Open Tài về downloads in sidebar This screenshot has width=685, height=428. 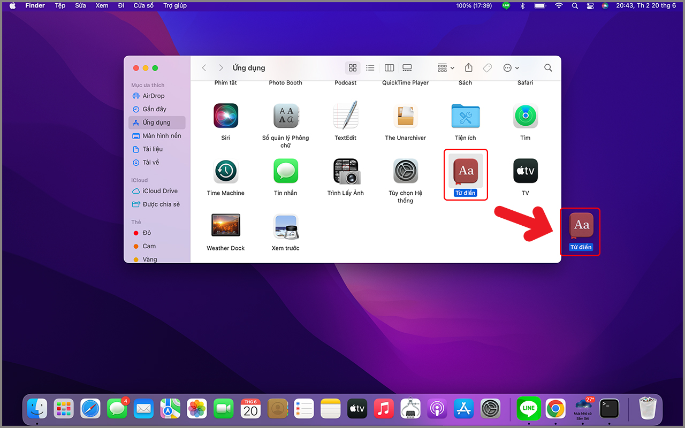click(x=157, y=163)
